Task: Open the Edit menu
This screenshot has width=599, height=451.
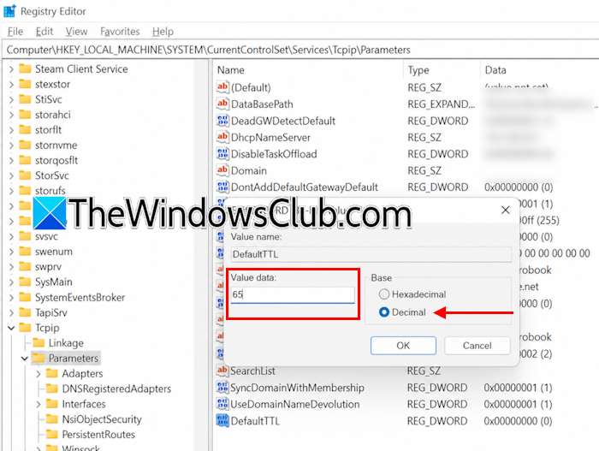Action: pos(44,32)
